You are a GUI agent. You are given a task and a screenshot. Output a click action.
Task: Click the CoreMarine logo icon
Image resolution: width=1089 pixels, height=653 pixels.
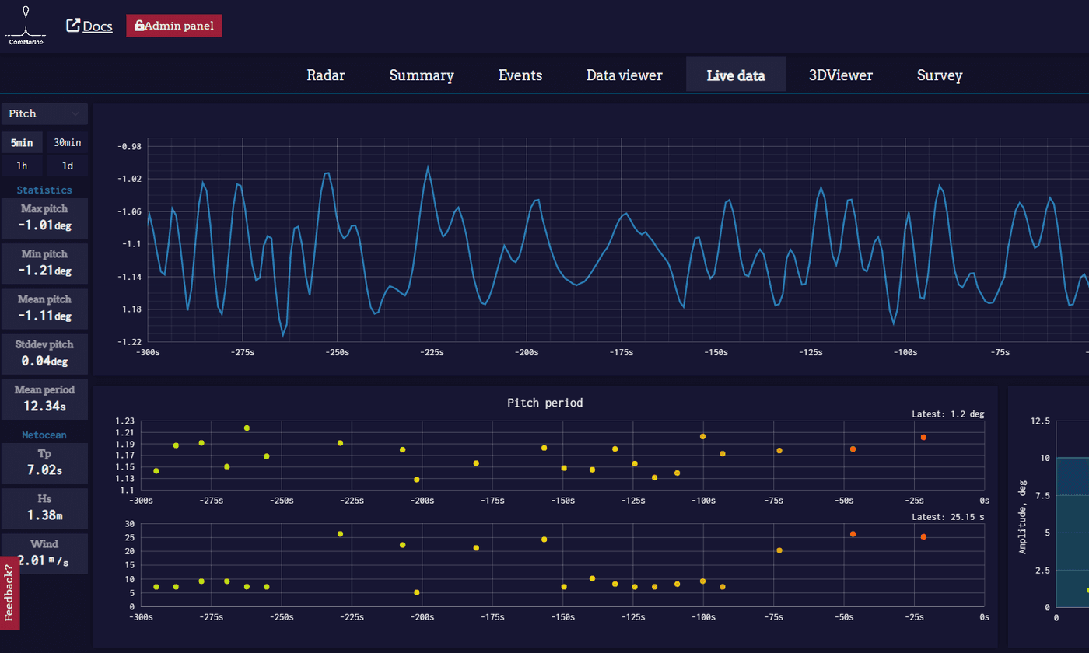26,25
